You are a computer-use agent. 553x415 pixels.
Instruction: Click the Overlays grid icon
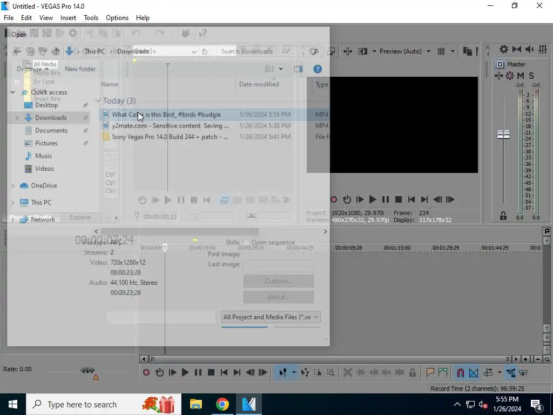coord(441,51)
